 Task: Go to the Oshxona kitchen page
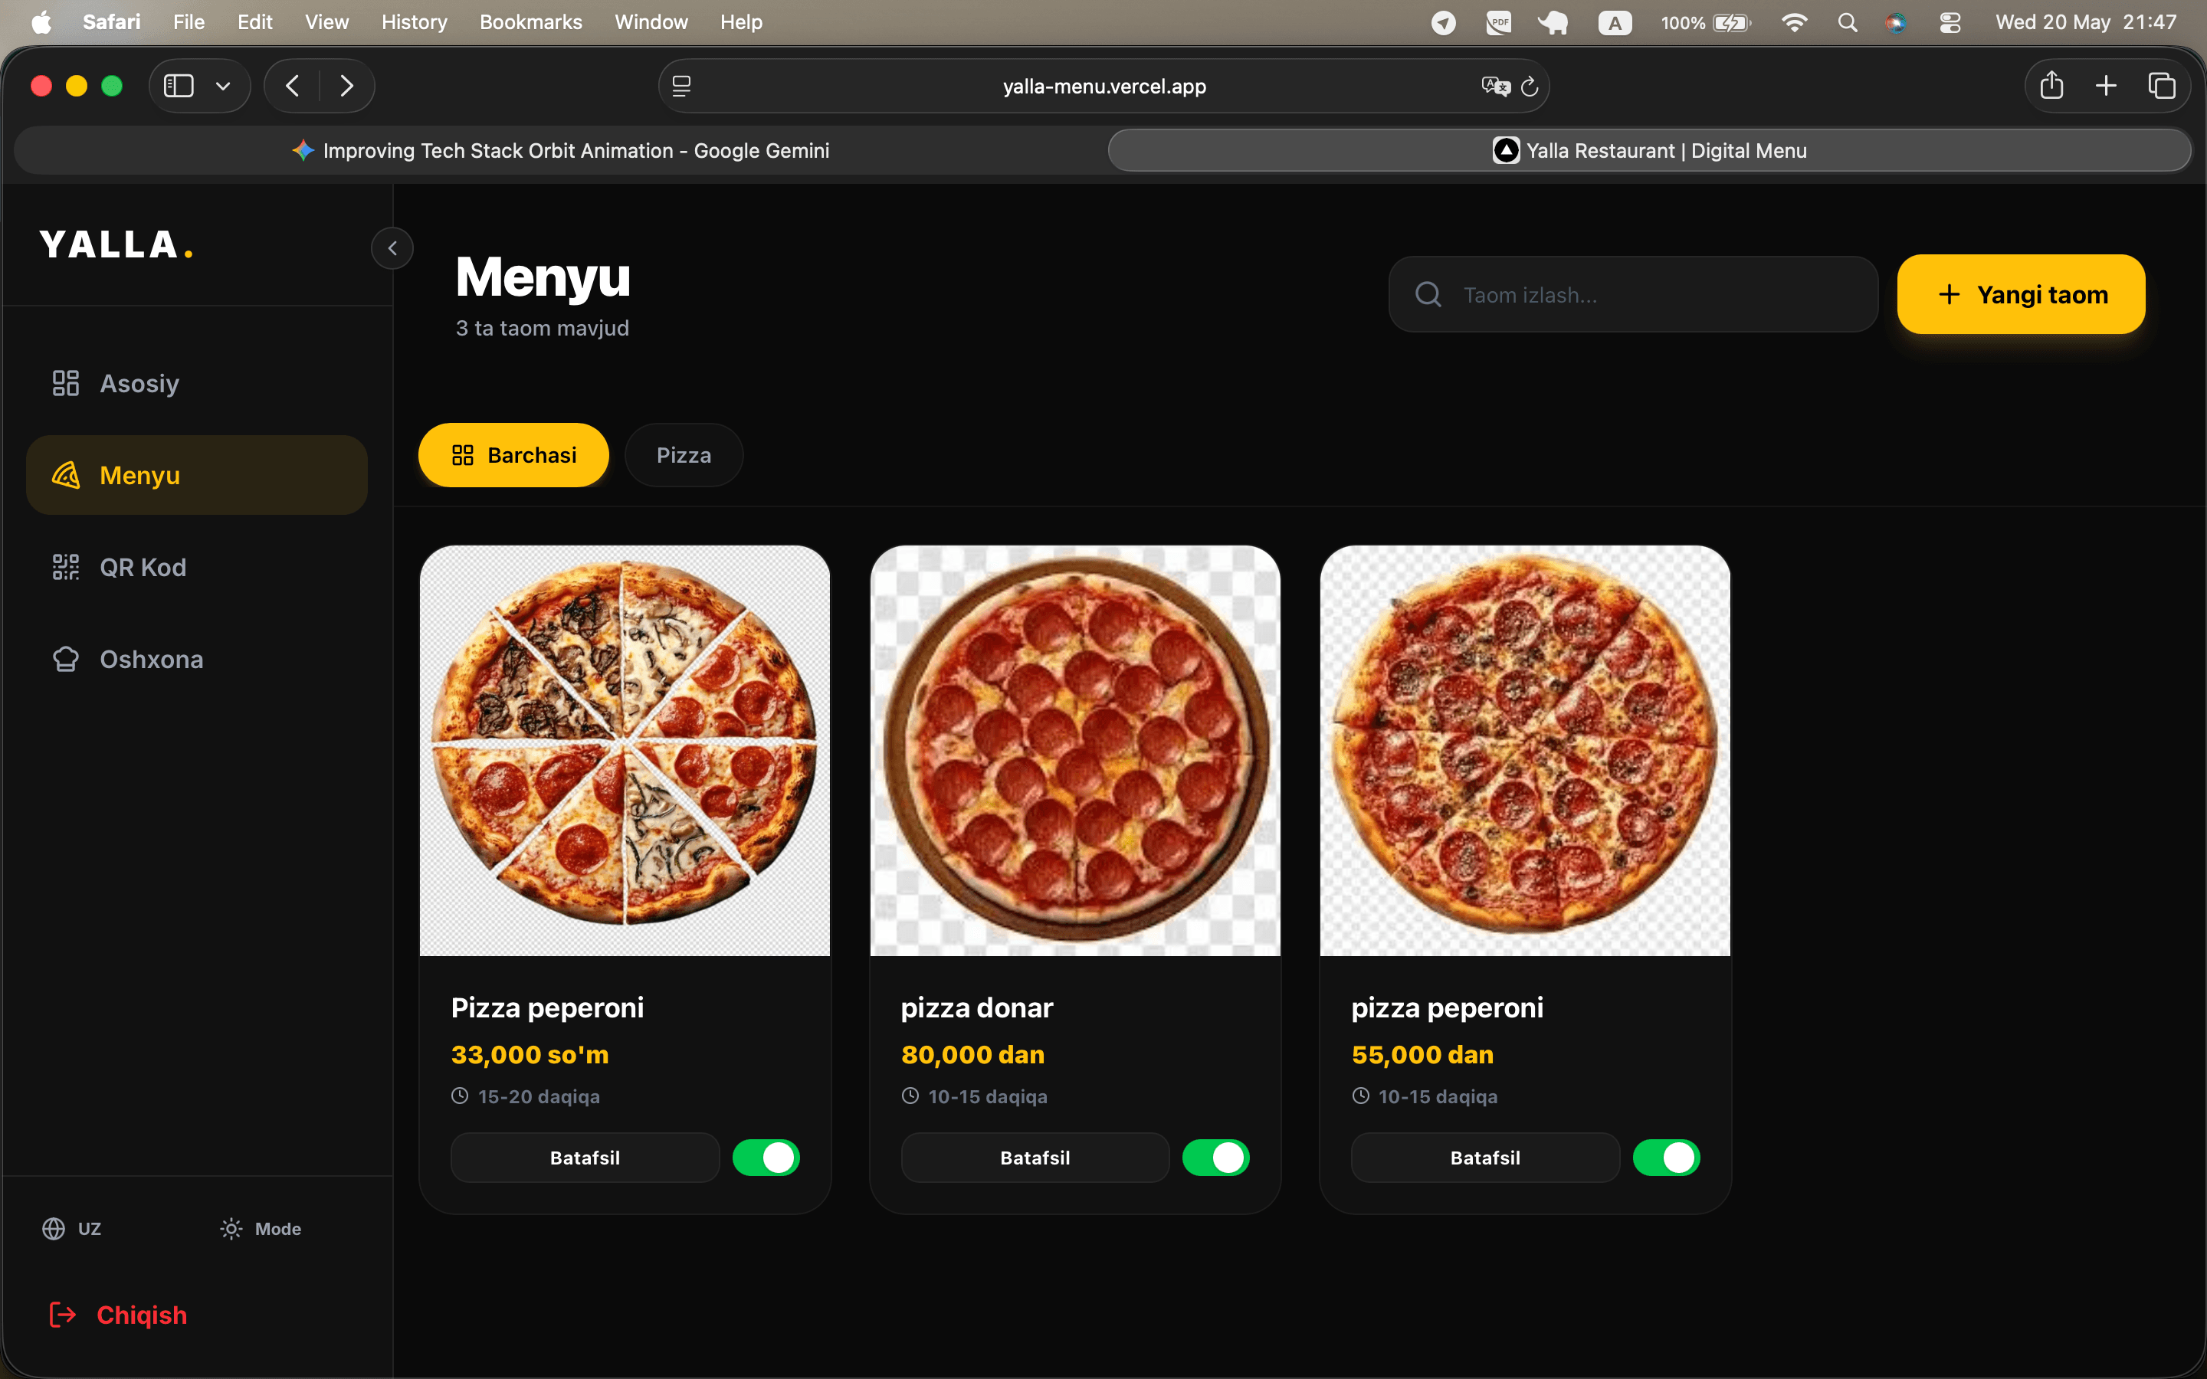click(196, 660)
